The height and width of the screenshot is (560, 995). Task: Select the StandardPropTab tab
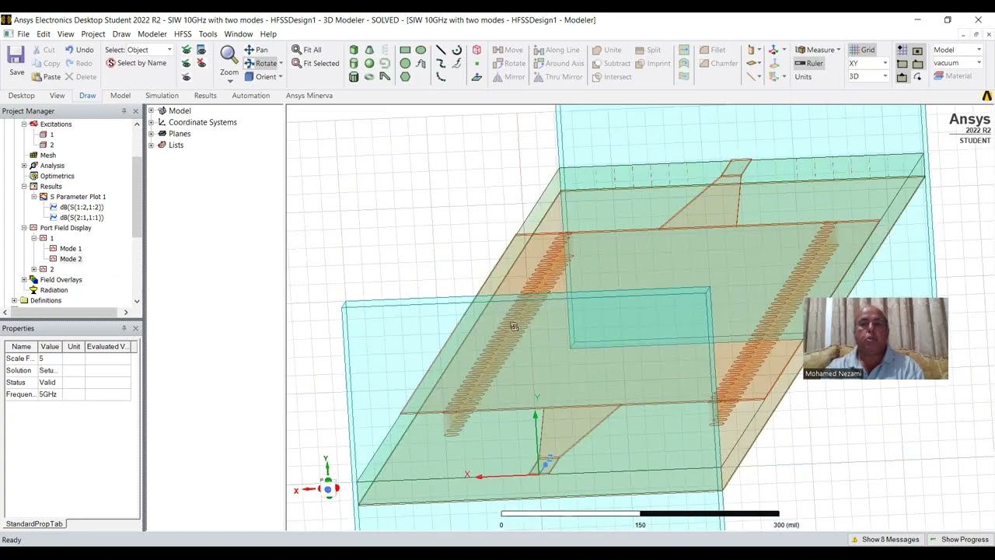click(x=34, y=524)
